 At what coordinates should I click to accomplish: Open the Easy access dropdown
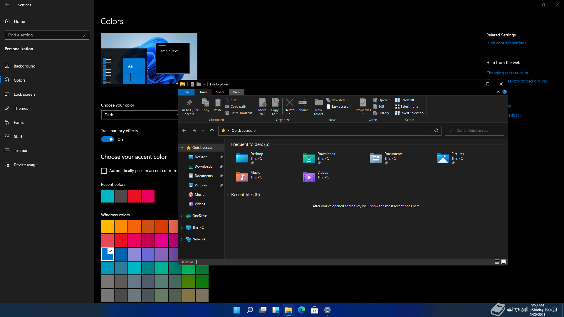point(339,107)
